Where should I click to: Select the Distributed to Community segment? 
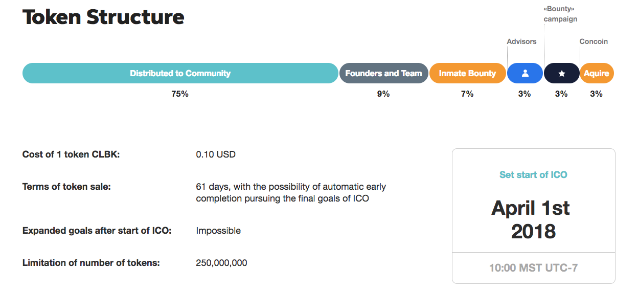tap(180, 74)
